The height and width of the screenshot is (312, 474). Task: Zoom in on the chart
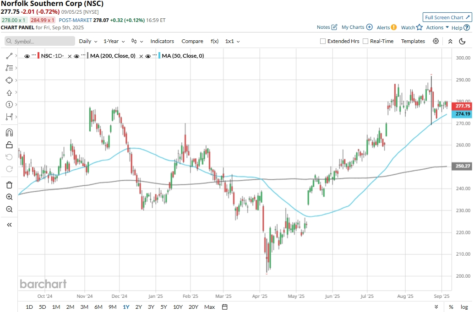[9, 197]
